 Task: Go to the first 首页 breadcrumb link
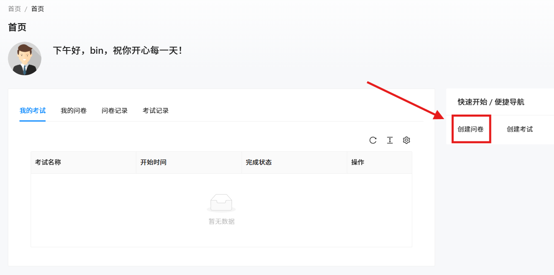coord(15,9)
